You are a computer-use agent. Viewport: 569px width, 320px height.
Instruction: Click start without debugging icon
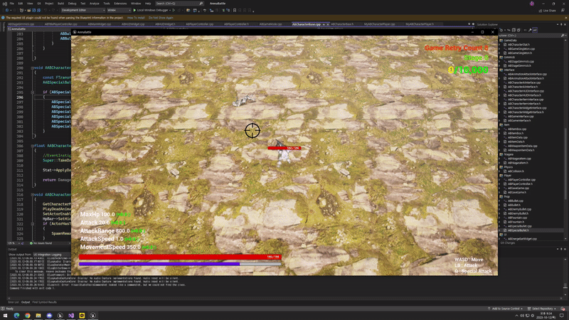pyautogui.click(x=174, y=10)
